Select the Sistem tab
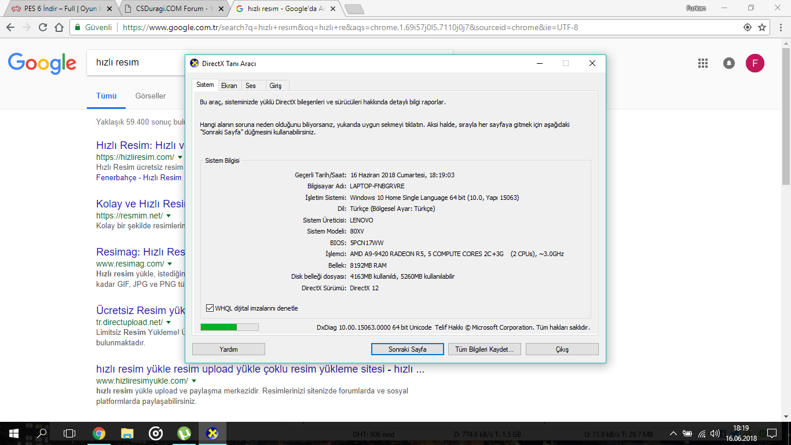Screen dimensions: 791x445 tap(205, 85)
